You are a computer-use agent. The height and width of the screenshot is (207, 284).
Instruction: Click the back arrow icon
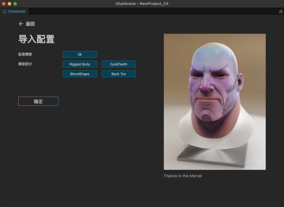[x=21, y=24]
